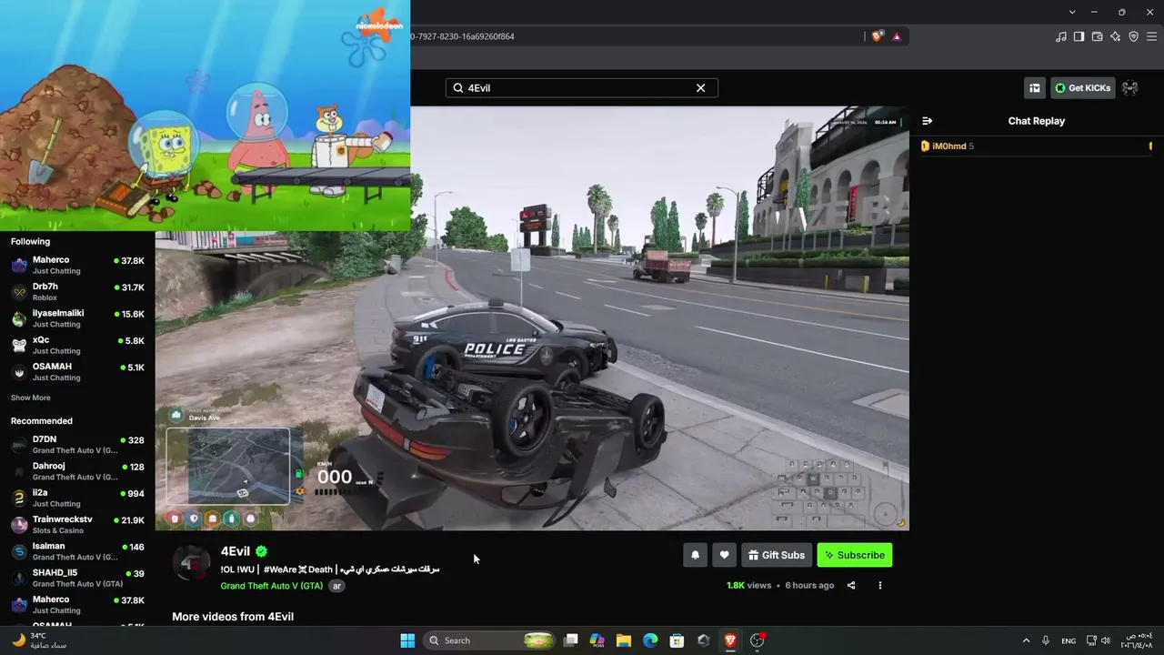Click the iM0hmd username in chat replay

tap(949, 146)
